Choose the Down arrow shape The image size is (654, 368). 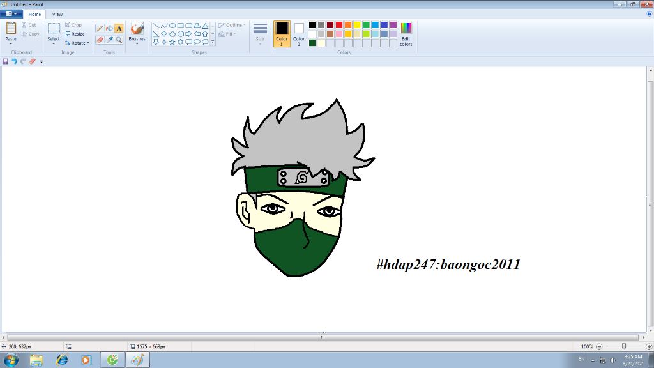[x=156, y=42]
